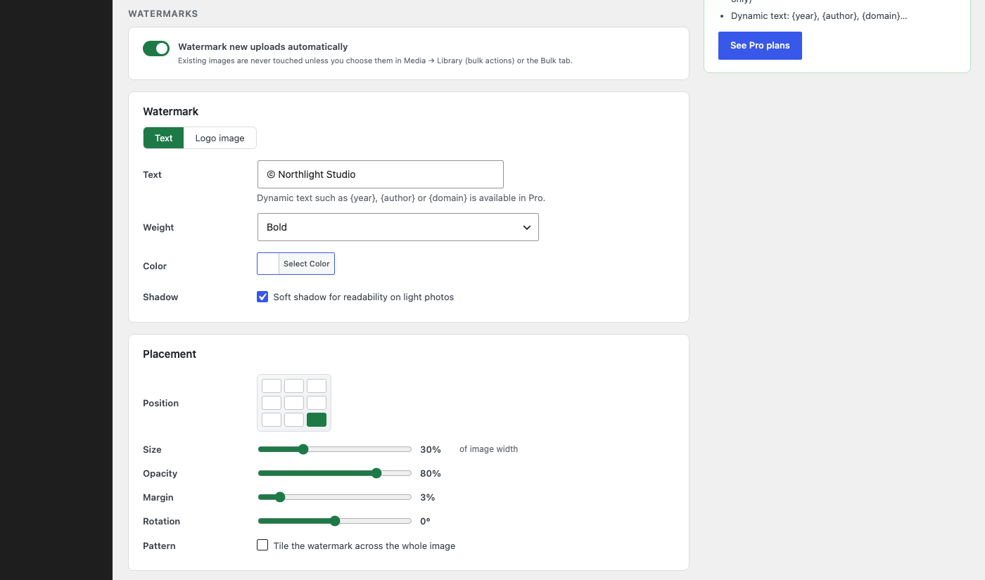Click the 30% size value
Screen dimensions: 985x580
click(x=431, y=449)
